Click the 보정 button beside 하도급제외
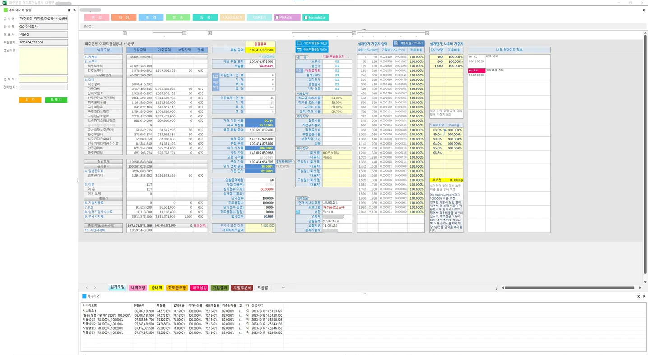The height and width of the screenshot is (355, 648). point(298,70)
